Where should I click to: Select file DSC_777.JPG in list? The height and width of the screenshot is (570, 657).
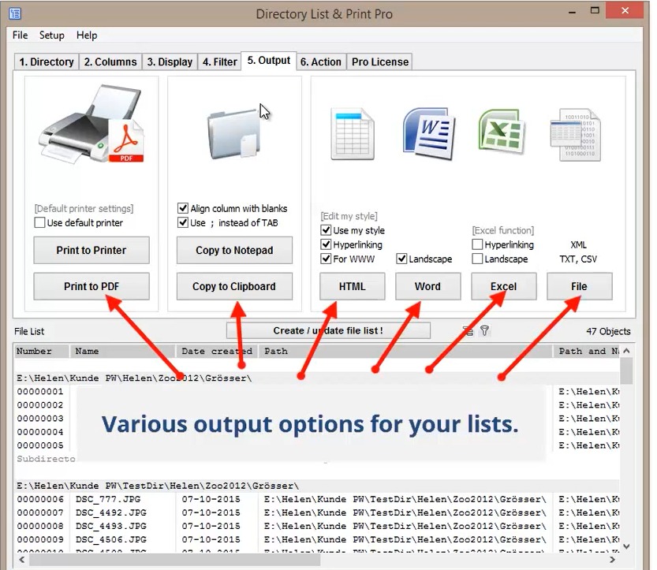pyautogui.click(x=108, y=499)
